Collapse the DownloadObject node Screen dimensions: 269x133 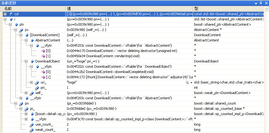click(x=26, y=62)
